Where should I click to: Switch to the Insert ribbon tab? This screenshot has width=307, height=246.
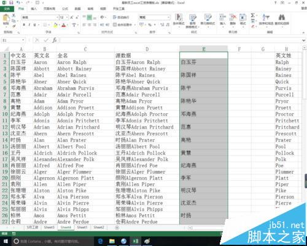click(34, 9)
